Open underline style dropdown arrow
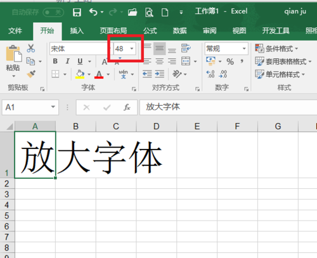The height and width of the screenshot is (258, 317). coord(89,61)
